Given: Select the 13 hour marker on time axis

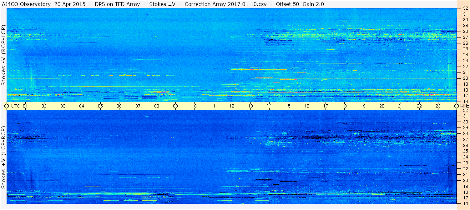Looking at the screenshot, I should [x=250, y=106].
